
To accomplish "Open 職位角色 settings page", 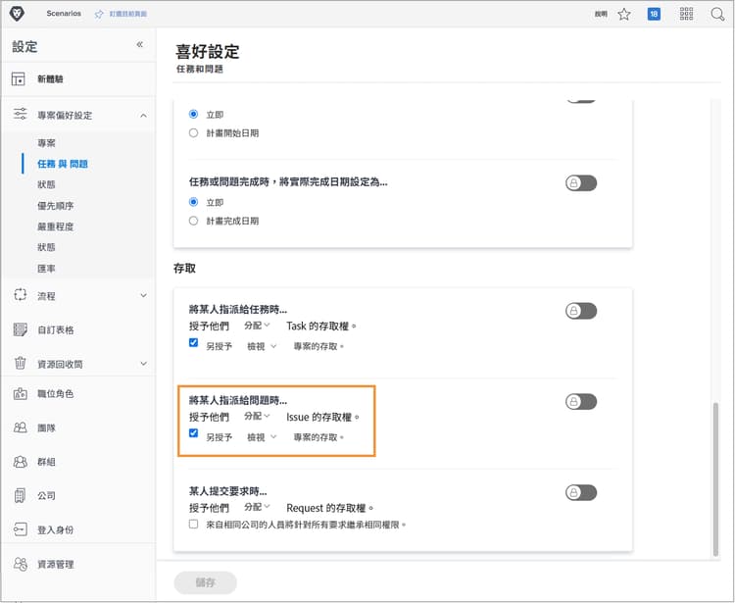I will point(55,394).
